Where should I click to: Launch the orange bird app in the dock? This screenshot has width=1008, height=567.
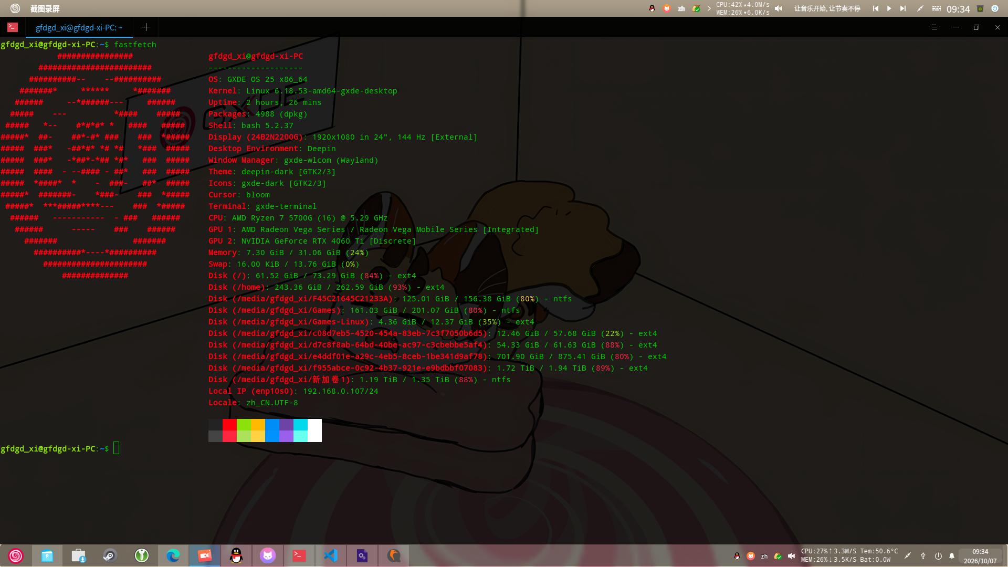click(394, 555)
